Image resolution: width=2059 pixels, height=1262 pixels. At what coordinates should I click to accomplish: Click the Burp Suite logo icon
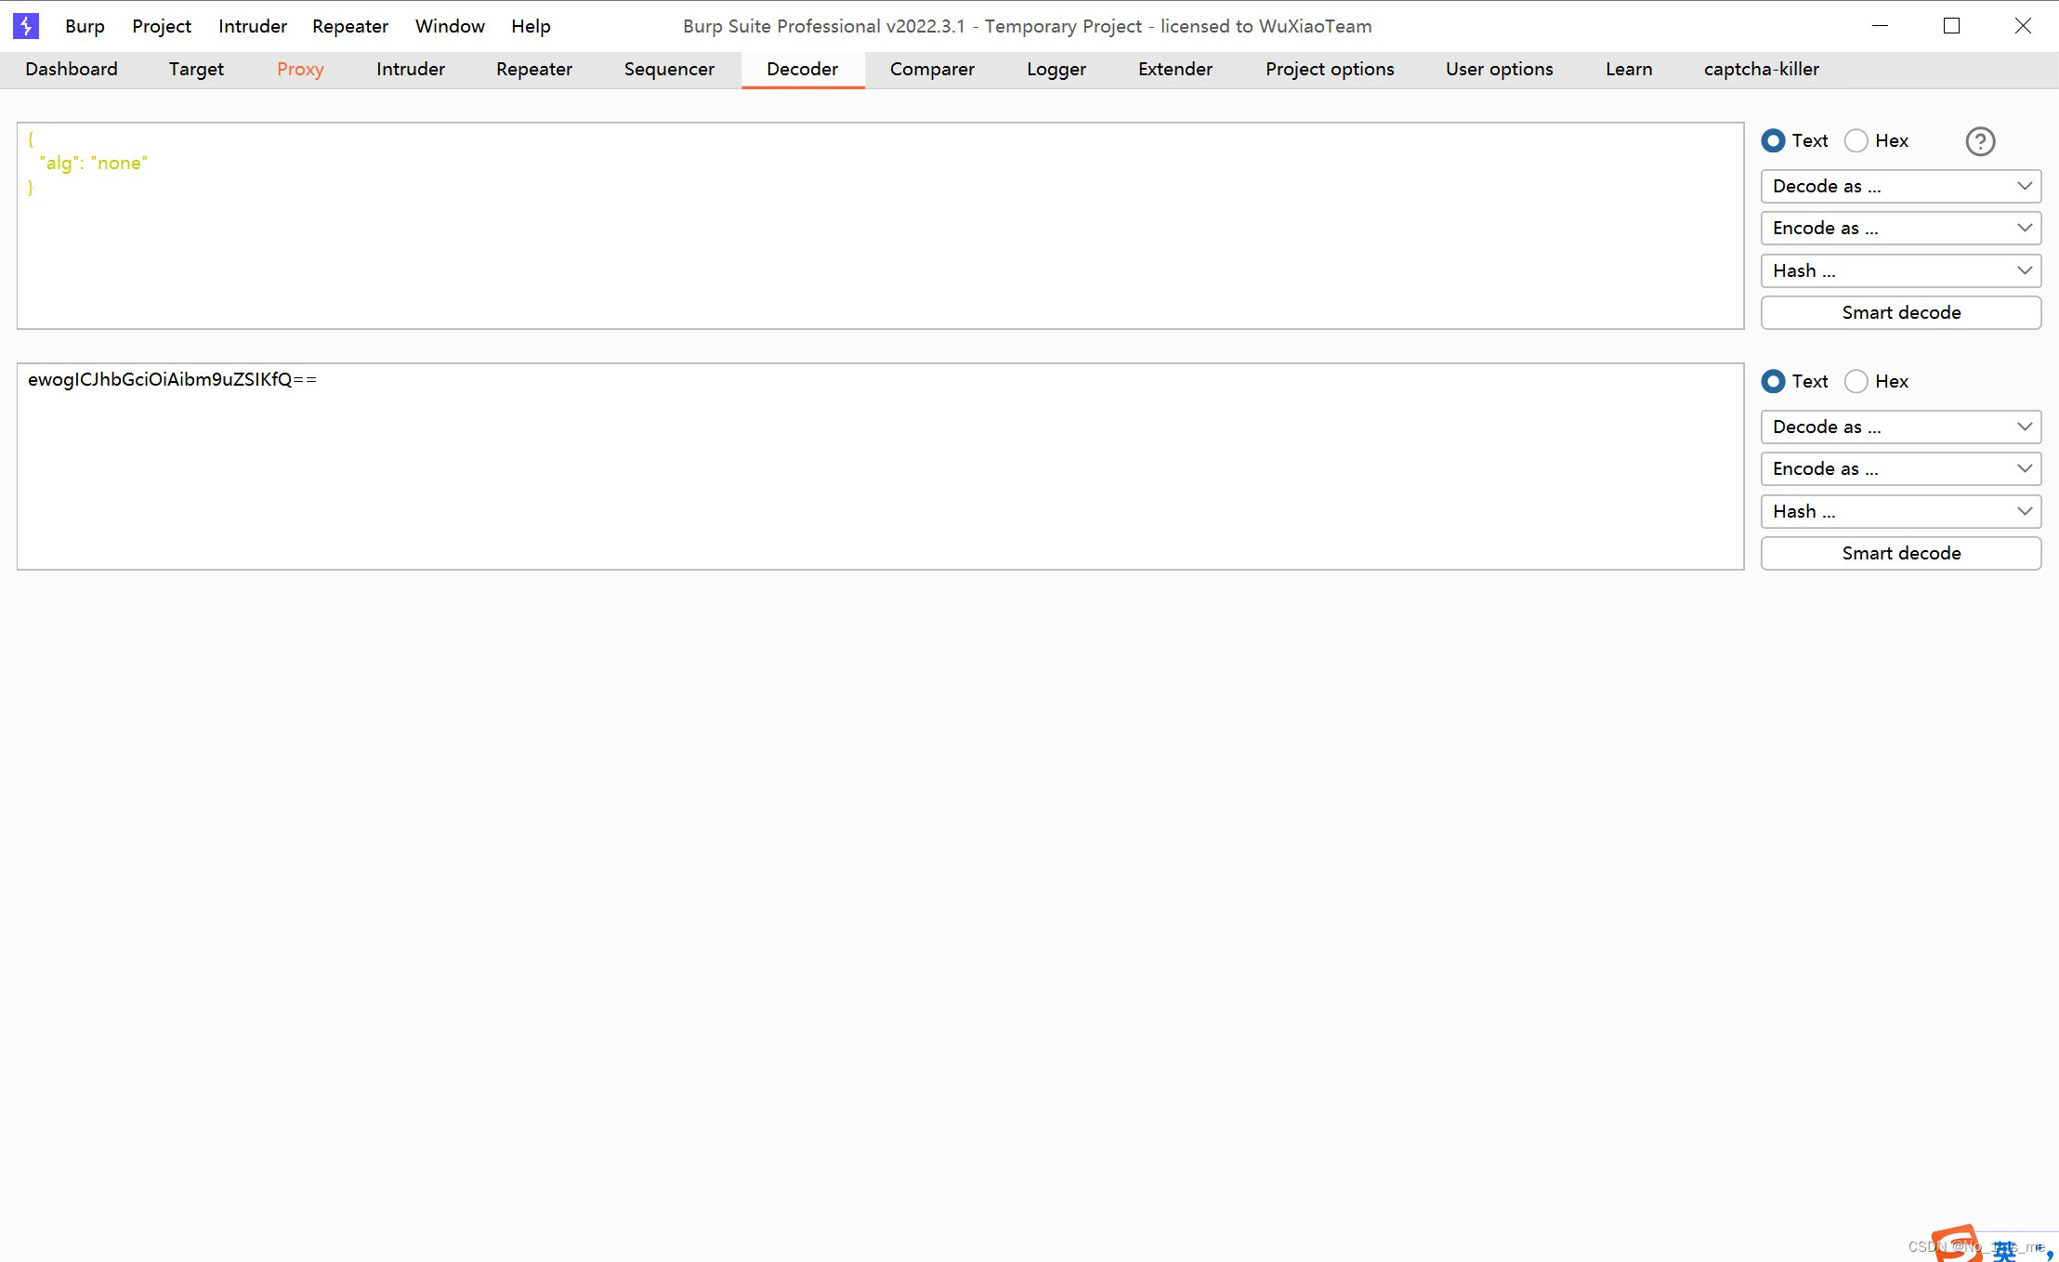click(26, 26)
